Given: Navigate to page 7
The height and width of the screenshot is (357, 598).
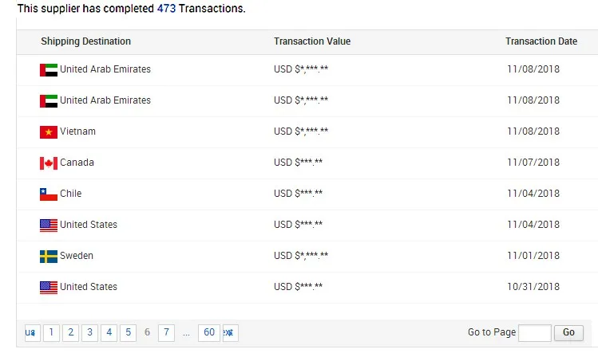Looking at the screenshot, I should point(166,332).
